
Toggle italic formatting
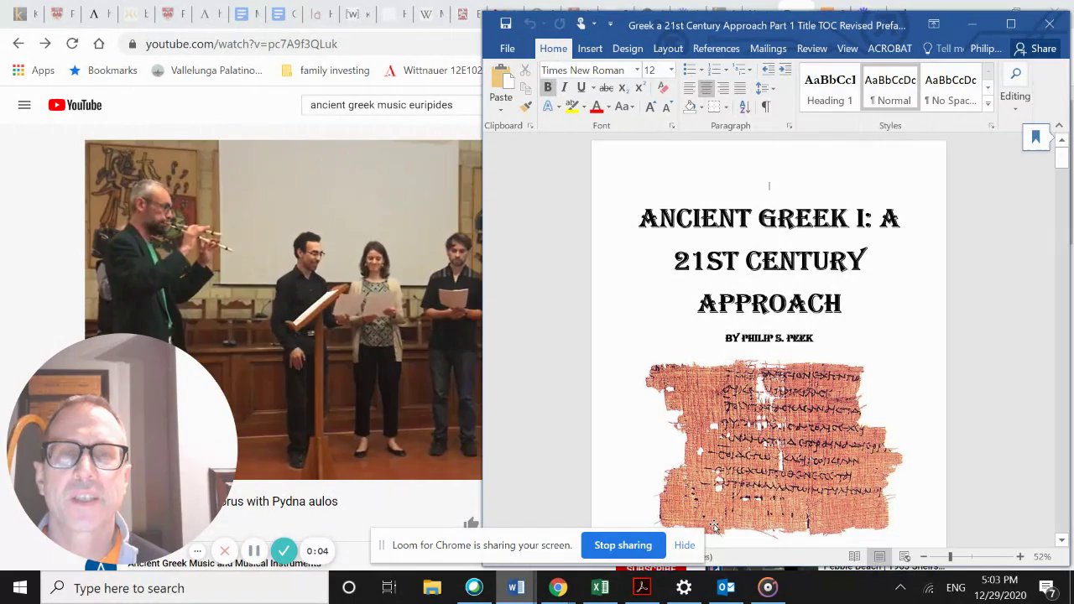point(564,88)
